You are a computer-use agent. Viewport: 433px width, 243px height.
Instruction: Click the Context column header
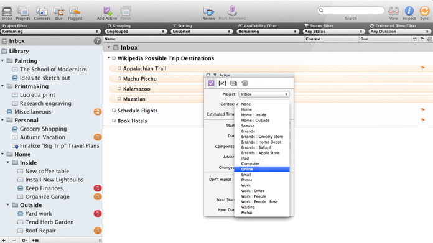(x=331, y=39)
